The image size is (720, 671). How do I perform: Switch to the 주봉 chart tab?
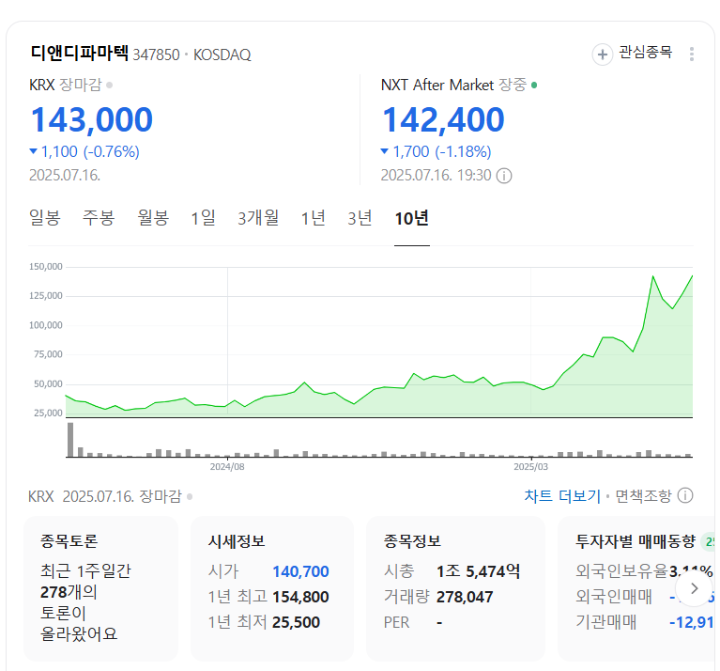point(99,218)
